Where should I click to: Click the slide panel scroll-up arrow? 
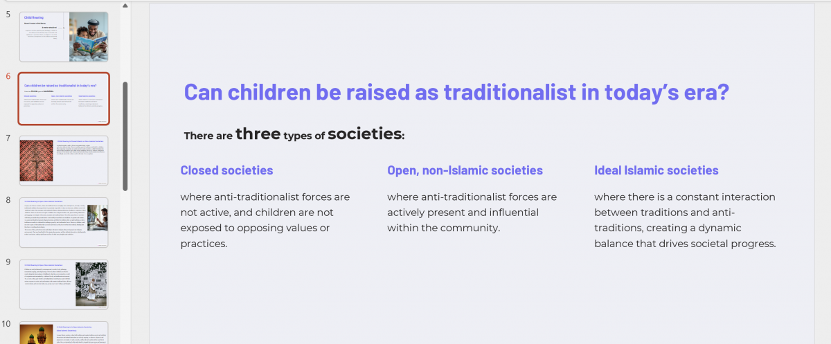point(125,6)
